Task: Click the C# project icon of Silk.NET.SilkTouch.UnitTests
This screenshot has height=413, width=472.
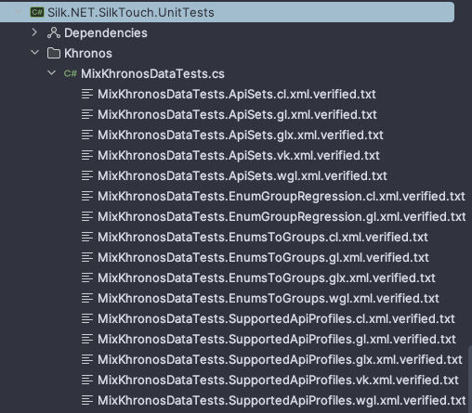Action: [37, 12]
